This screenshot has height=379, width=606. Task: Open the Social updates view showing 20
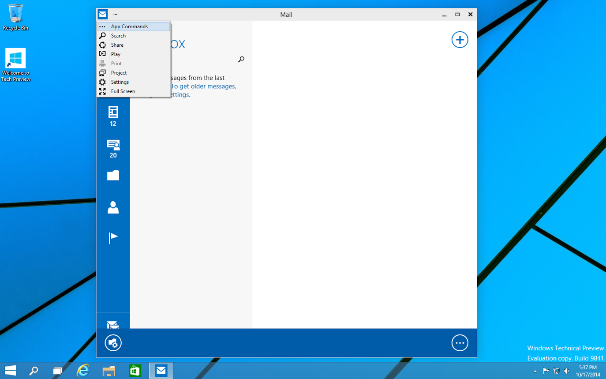click(x=113, y=148)
